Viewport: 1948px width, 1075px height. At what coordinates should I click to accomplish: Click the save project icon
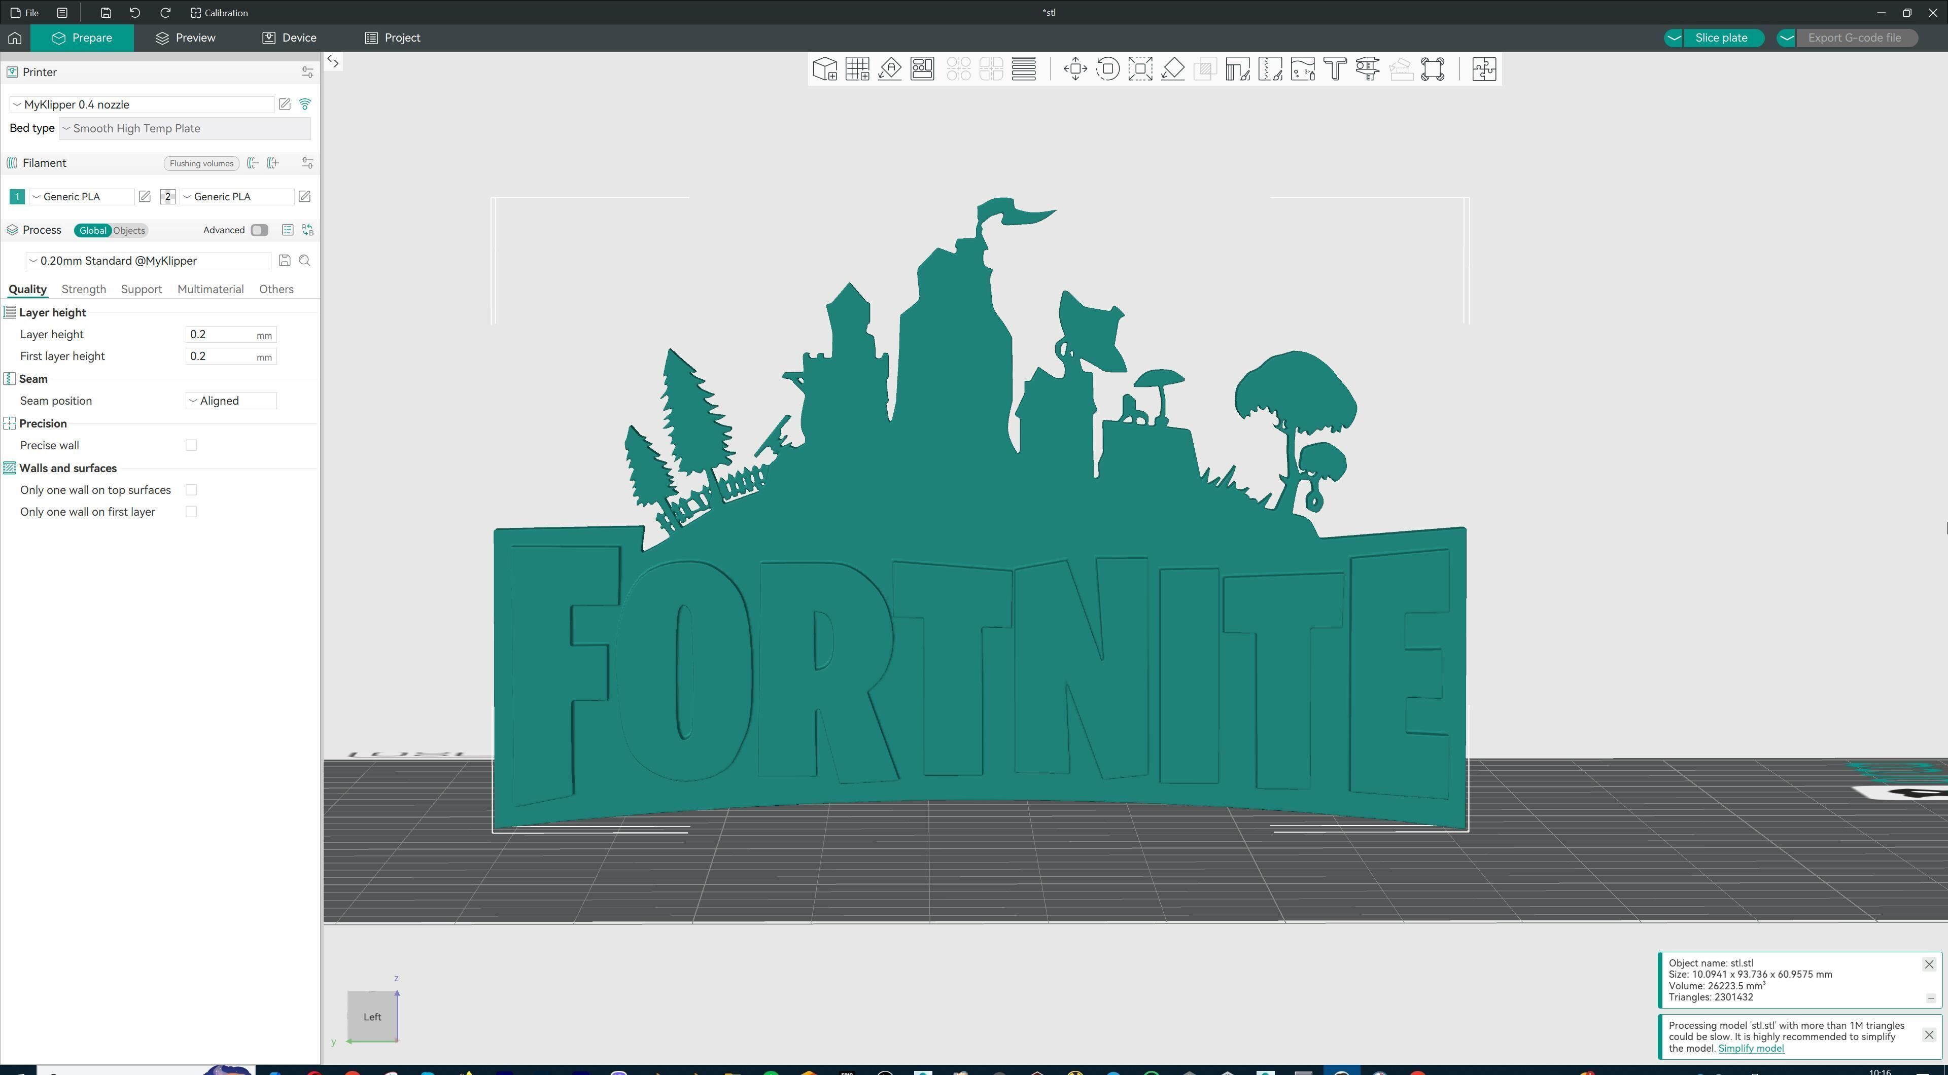click(x=106, y=13)
